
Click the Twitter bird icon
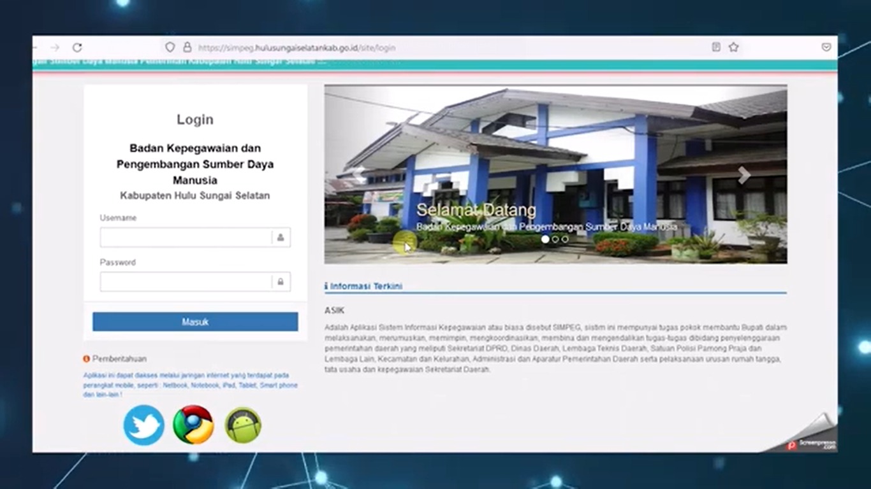(144, 425)
